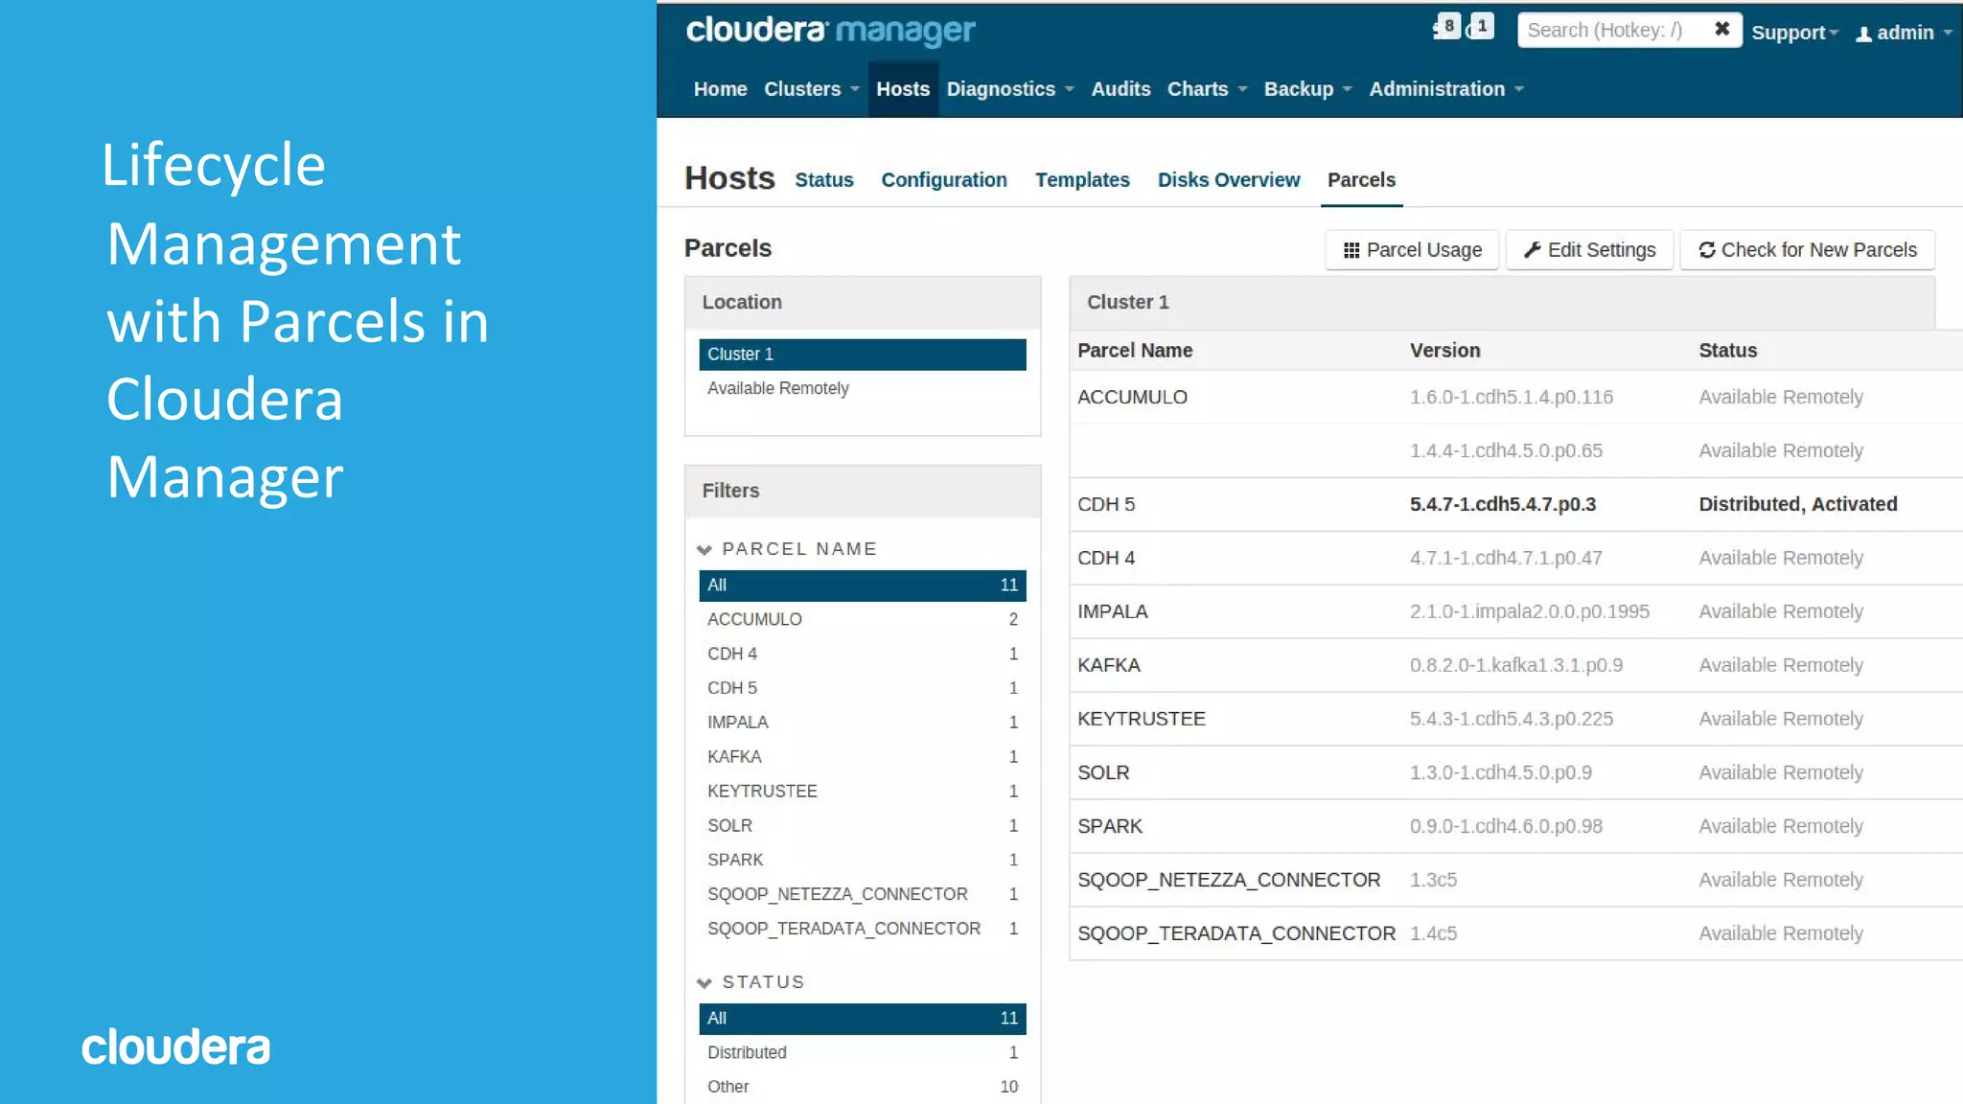Click the Status column header
Image resolution: width=1963 pixels, height=1104 pixels.
[x=1727, y=351]
